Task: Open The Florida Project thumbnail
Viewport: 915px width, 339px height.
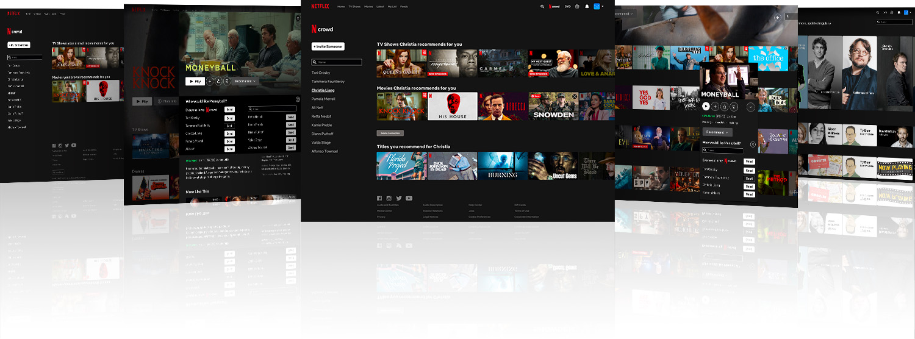Action: coord(401,166)
